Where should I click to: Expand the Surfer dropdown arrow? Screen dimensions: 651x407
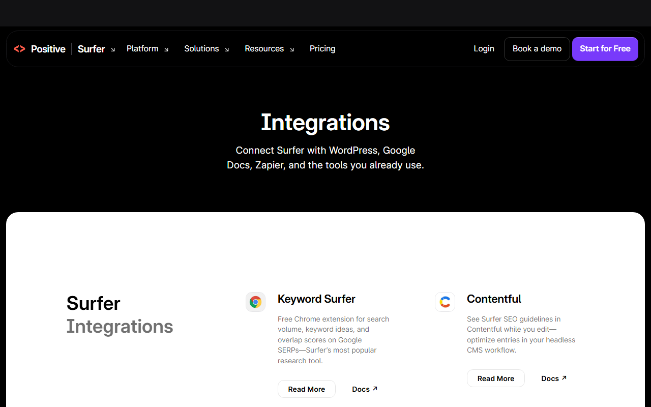pyautogui.click(x=113, y=49)
